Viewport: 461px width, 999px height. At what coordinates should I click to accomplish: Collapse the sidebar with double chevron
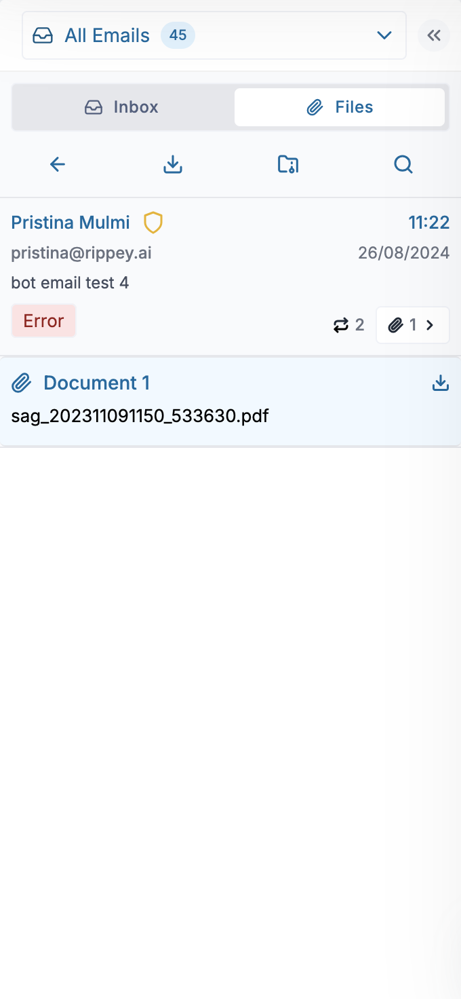(434, 35)
